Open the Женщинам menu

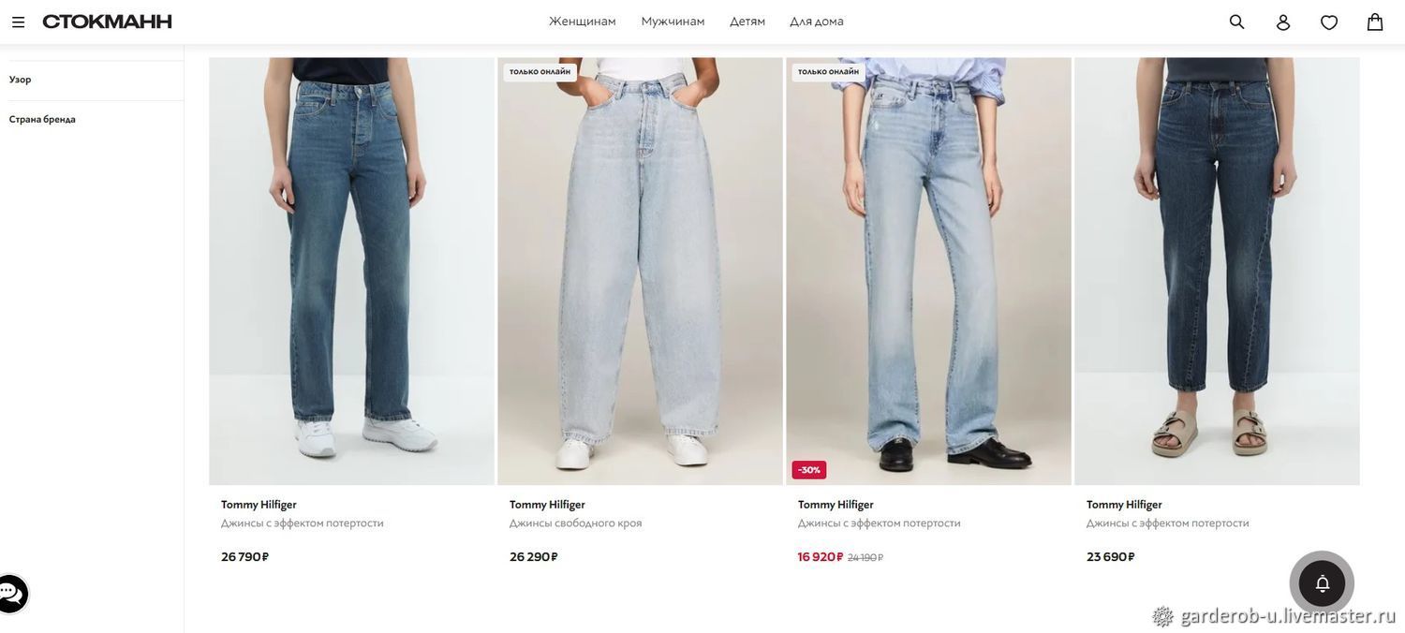(583, 22)
